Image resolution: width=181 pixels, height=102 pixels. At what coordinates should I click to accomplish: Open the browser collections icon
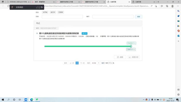click(x=167, y=6)
